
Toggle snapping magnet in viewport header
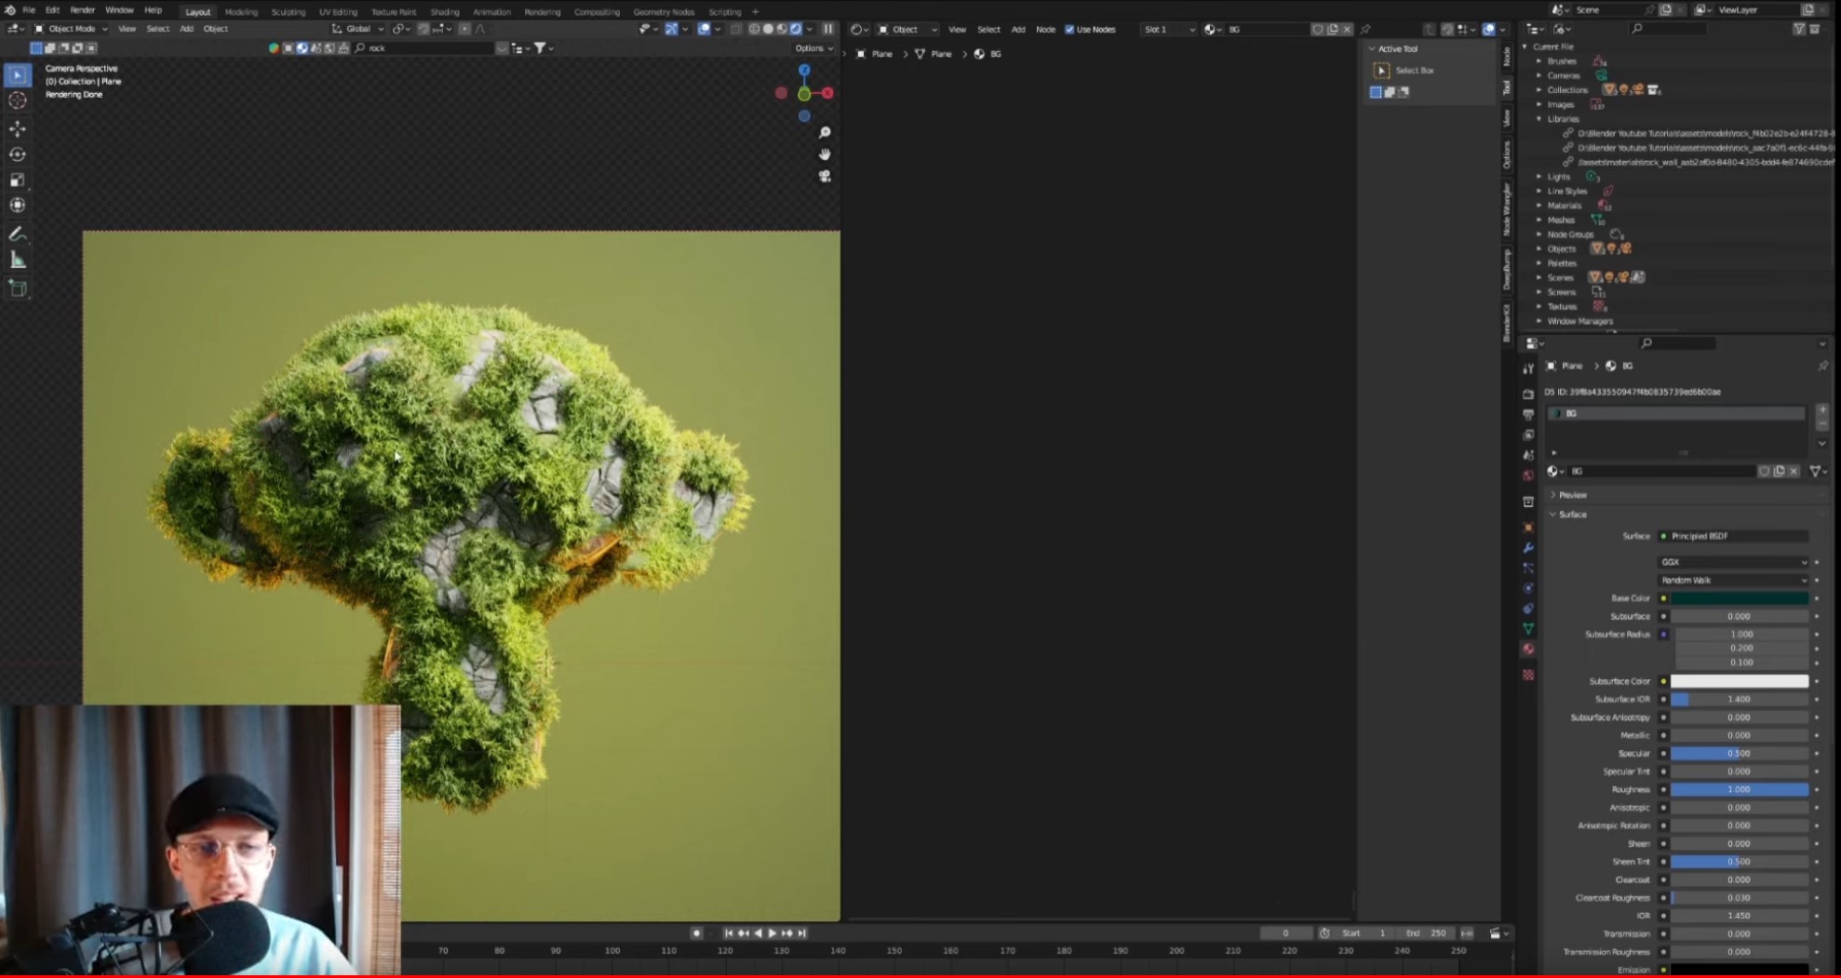pos(423,29)
